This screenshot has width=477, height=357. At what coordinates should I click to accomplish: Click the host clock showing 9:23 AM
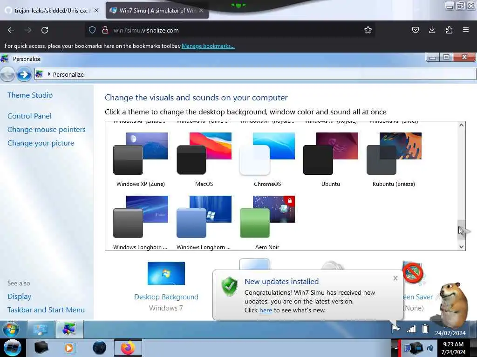pyautogui.click(x=453, y=348)
